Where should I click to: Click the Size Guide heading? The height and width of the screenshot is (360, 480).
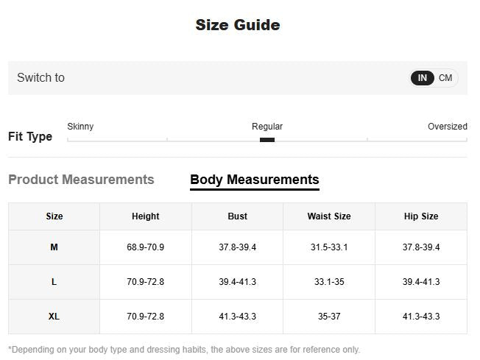click(238, 25)
